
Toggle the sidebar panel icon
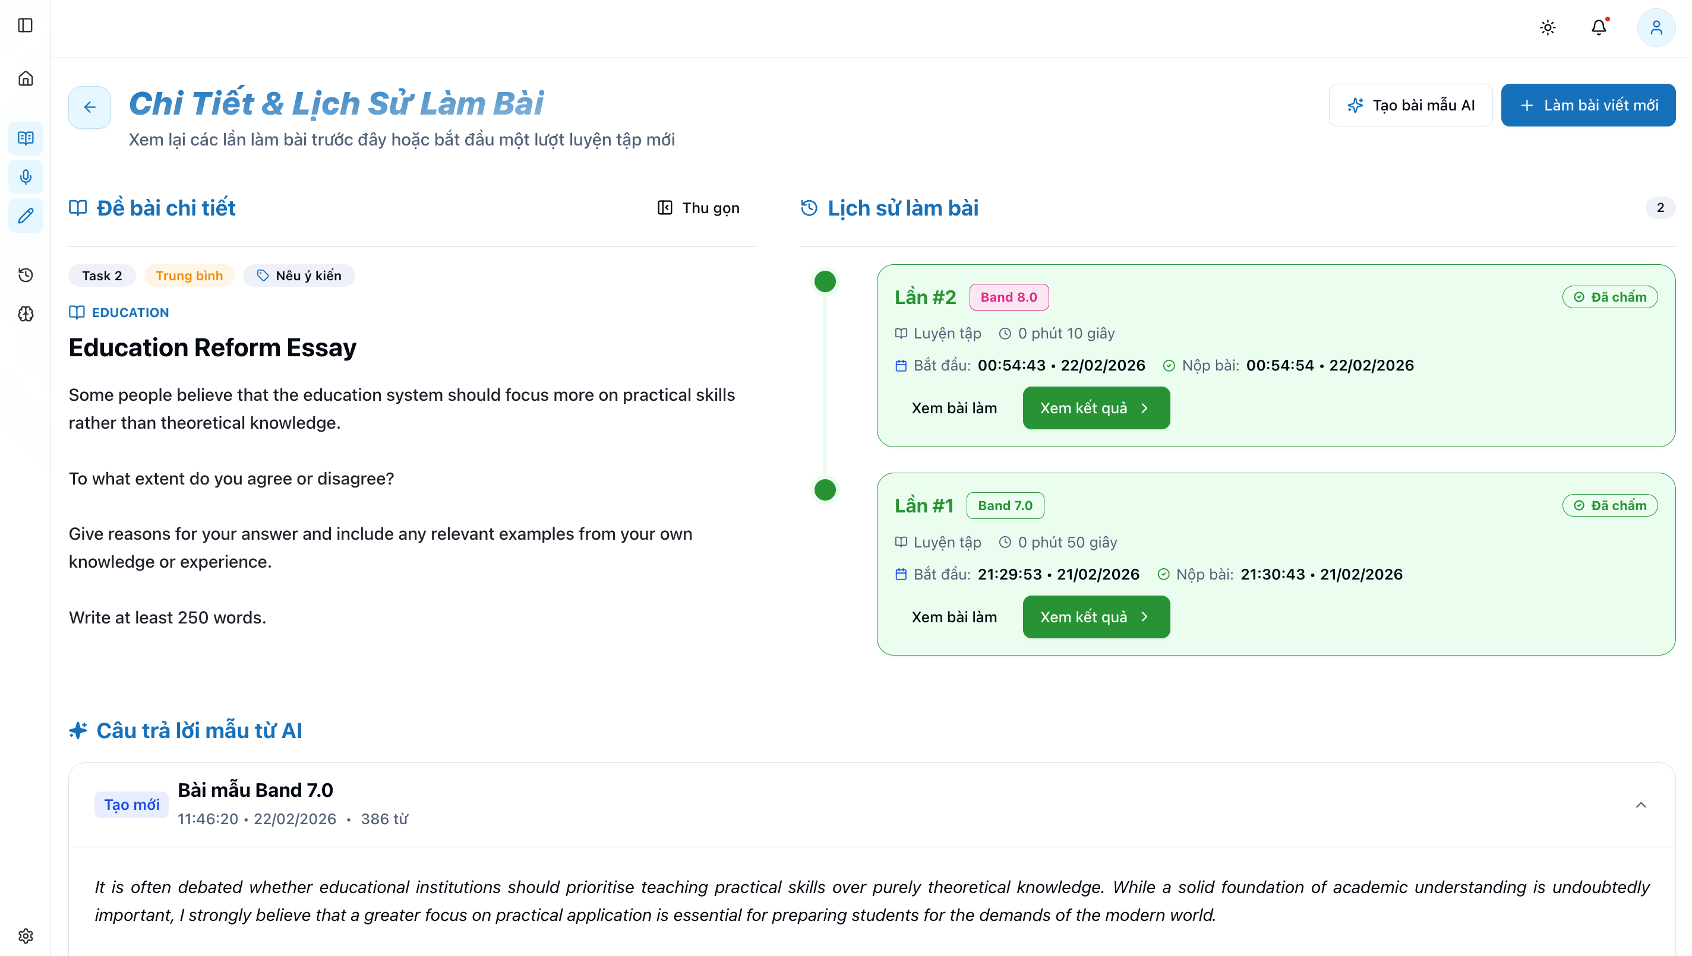(25, 25)
